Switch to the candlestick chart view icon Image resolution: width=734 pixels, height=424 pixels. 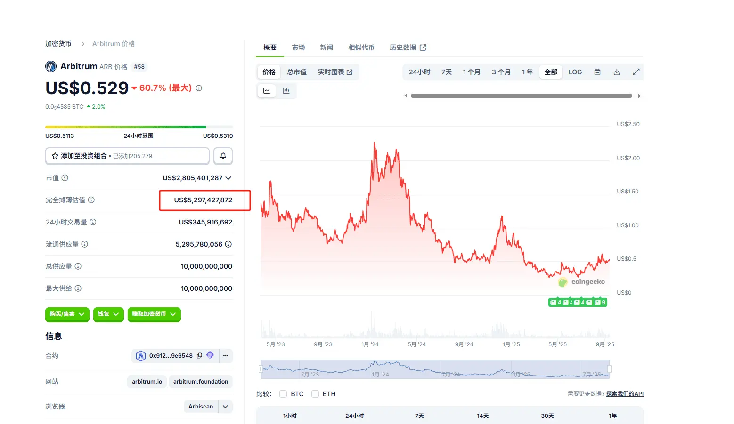286,91
